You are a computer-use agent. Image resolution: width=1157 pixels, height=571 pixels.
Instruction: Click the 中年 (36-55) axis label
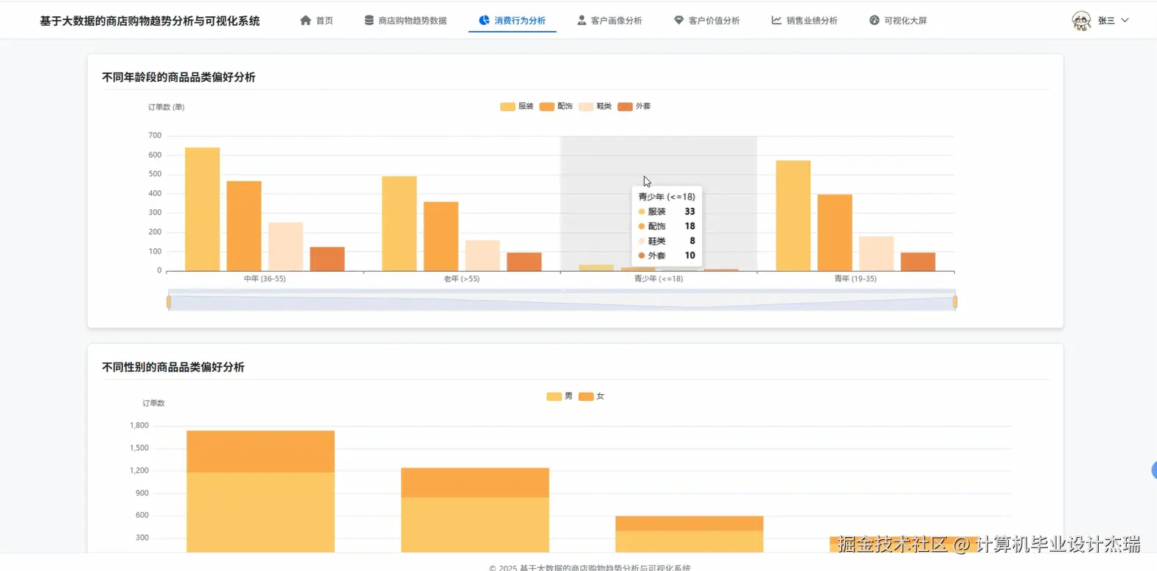click(265, 279)
